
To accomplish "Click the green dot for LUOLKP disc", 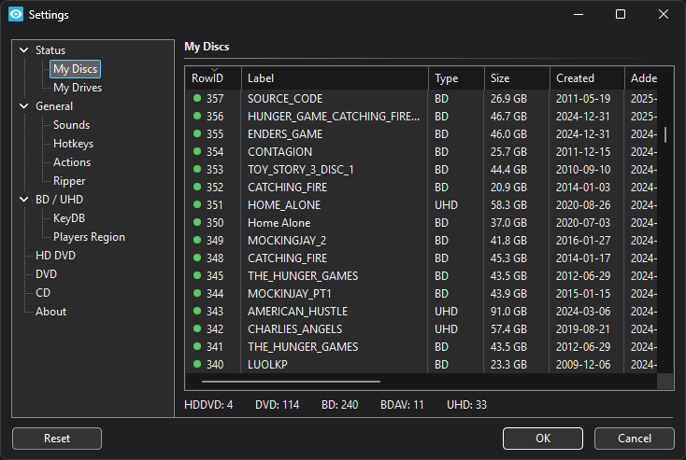I will point(197,364).
